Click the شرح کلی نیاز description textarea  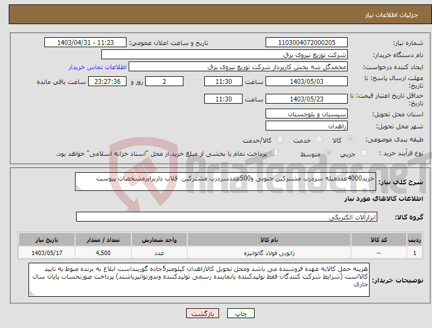tap(226, 182)
